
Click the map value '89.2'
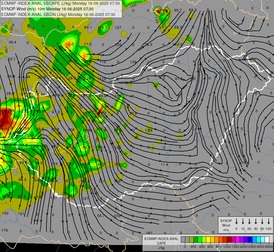tap(193, 10)
